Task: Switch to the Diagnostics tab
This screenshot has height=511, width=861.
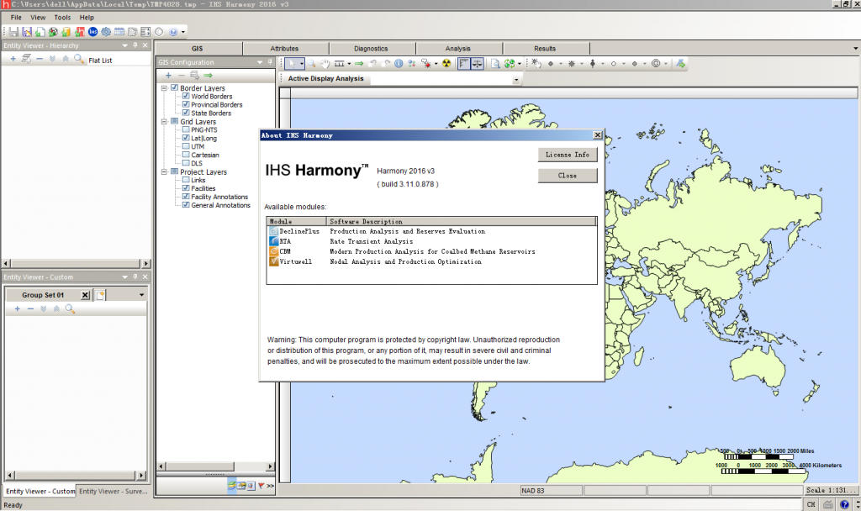Action: tap(371, 48)
